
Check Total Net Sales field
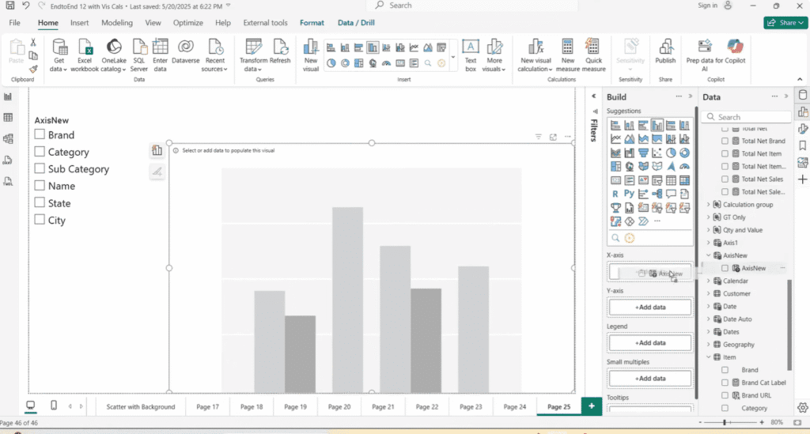(725, 179)
